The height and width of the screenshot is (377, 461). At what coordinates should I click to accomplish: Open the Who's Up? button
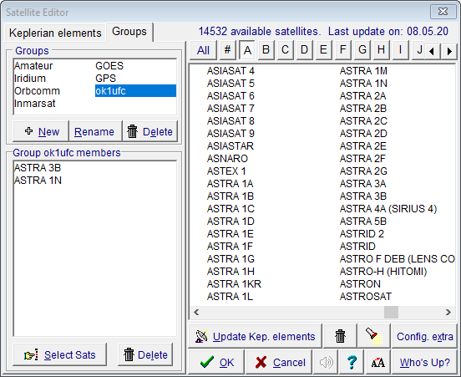point(424,362)
